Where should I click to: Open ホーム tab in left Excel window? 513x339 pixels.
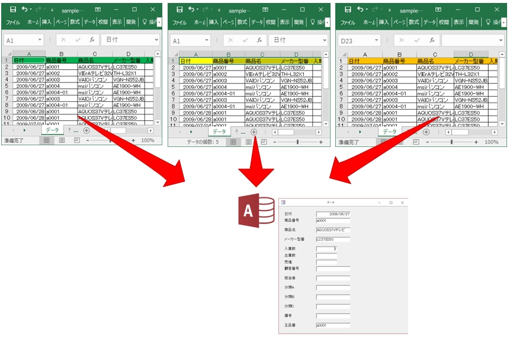[33, 22]
